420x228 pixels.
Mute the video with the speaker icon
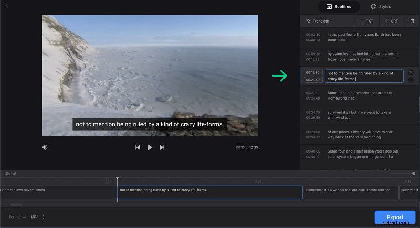tap(45, 148)
